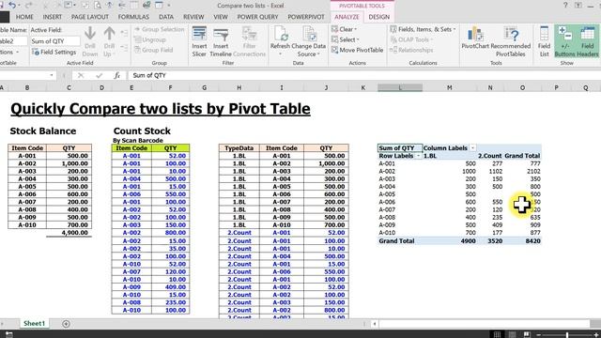Click Filter Connections
This screenshot has width=601, height=338.
249,41
